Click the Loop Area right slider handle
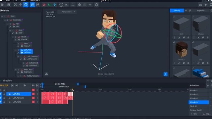 85,87
